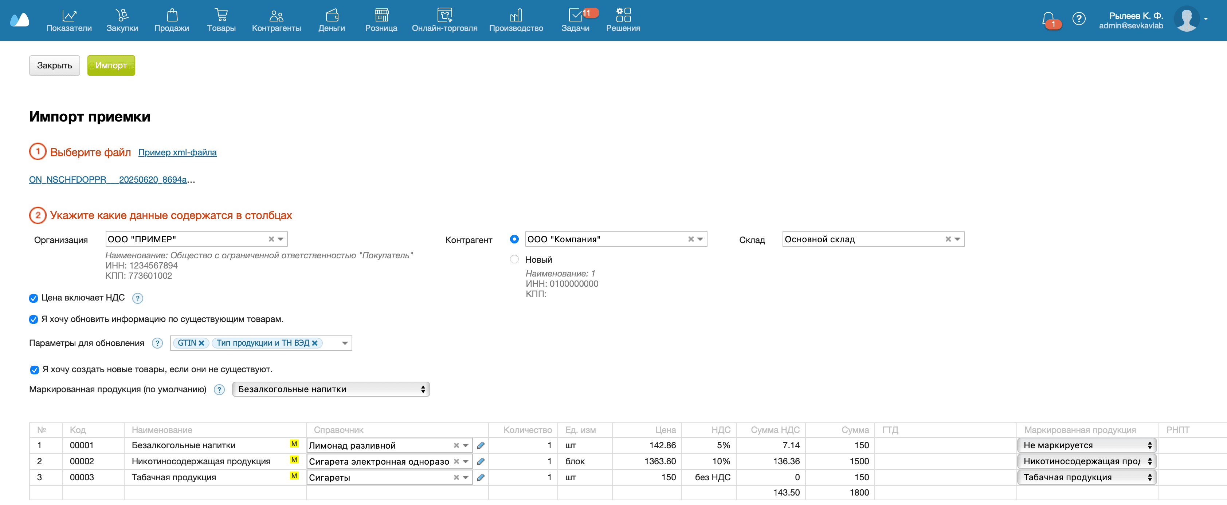
Task: Open the Склад Основной склад dropdown
Action: point(957,239)
